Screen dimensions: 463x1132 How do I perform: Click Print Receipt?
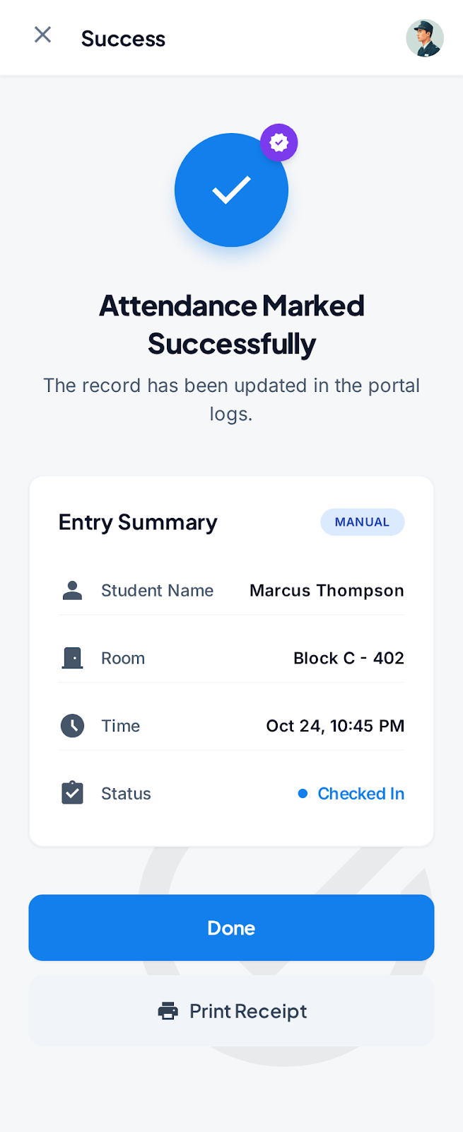tap(231, 1011)
